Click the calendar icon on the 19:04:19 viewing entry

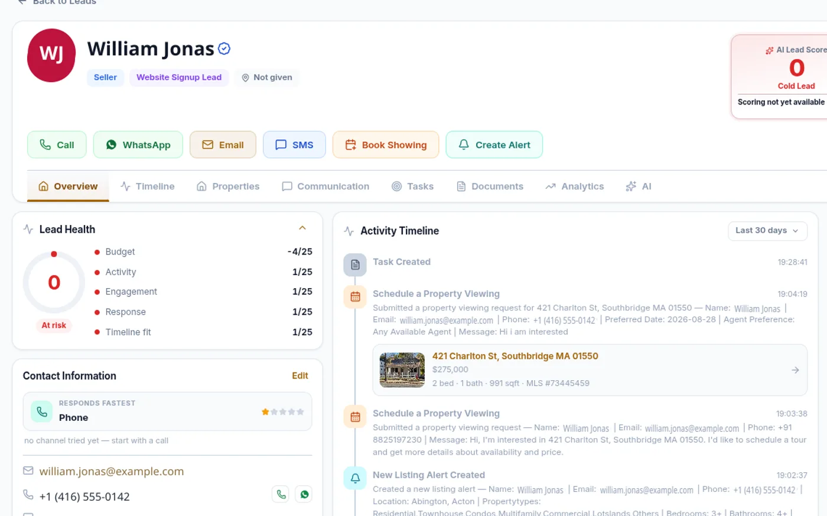click(x=355, y=297)
